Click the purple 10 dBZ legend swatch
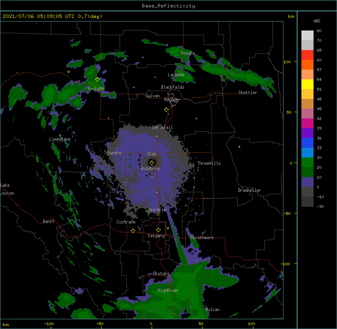This screenshot has width=337, height=329. [x=307, y=182]
